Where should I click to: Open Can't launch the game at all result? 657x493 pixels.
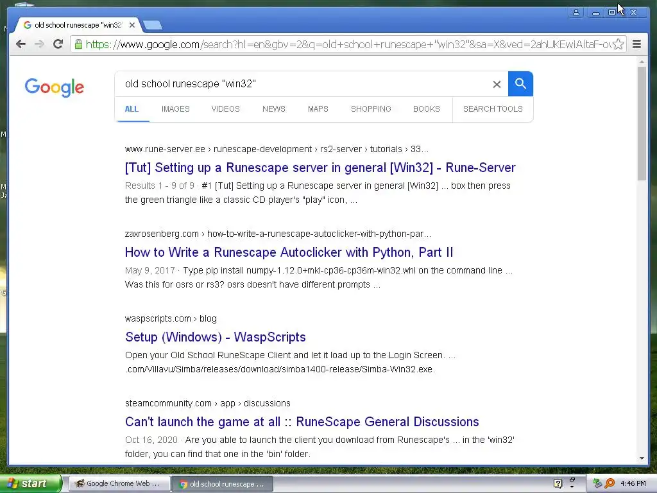point(302,422)
